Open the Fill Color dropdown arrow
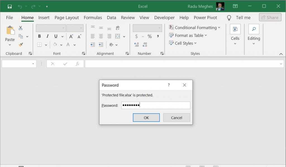This screenshot has height=167, width=286. [x=61, y=45]
